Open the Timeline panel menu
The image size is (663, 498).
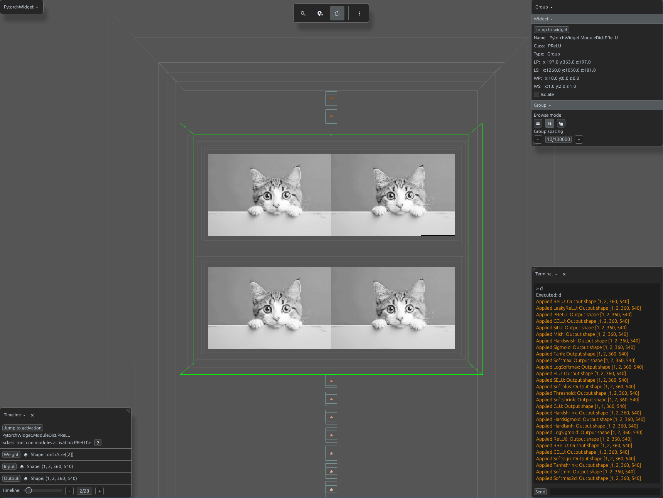tap(15, 415)
